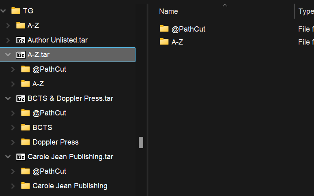Select Carole Jean Publishing folder in tree
Image resolution: width=314 pixels, height=196 pixels.
70,186
